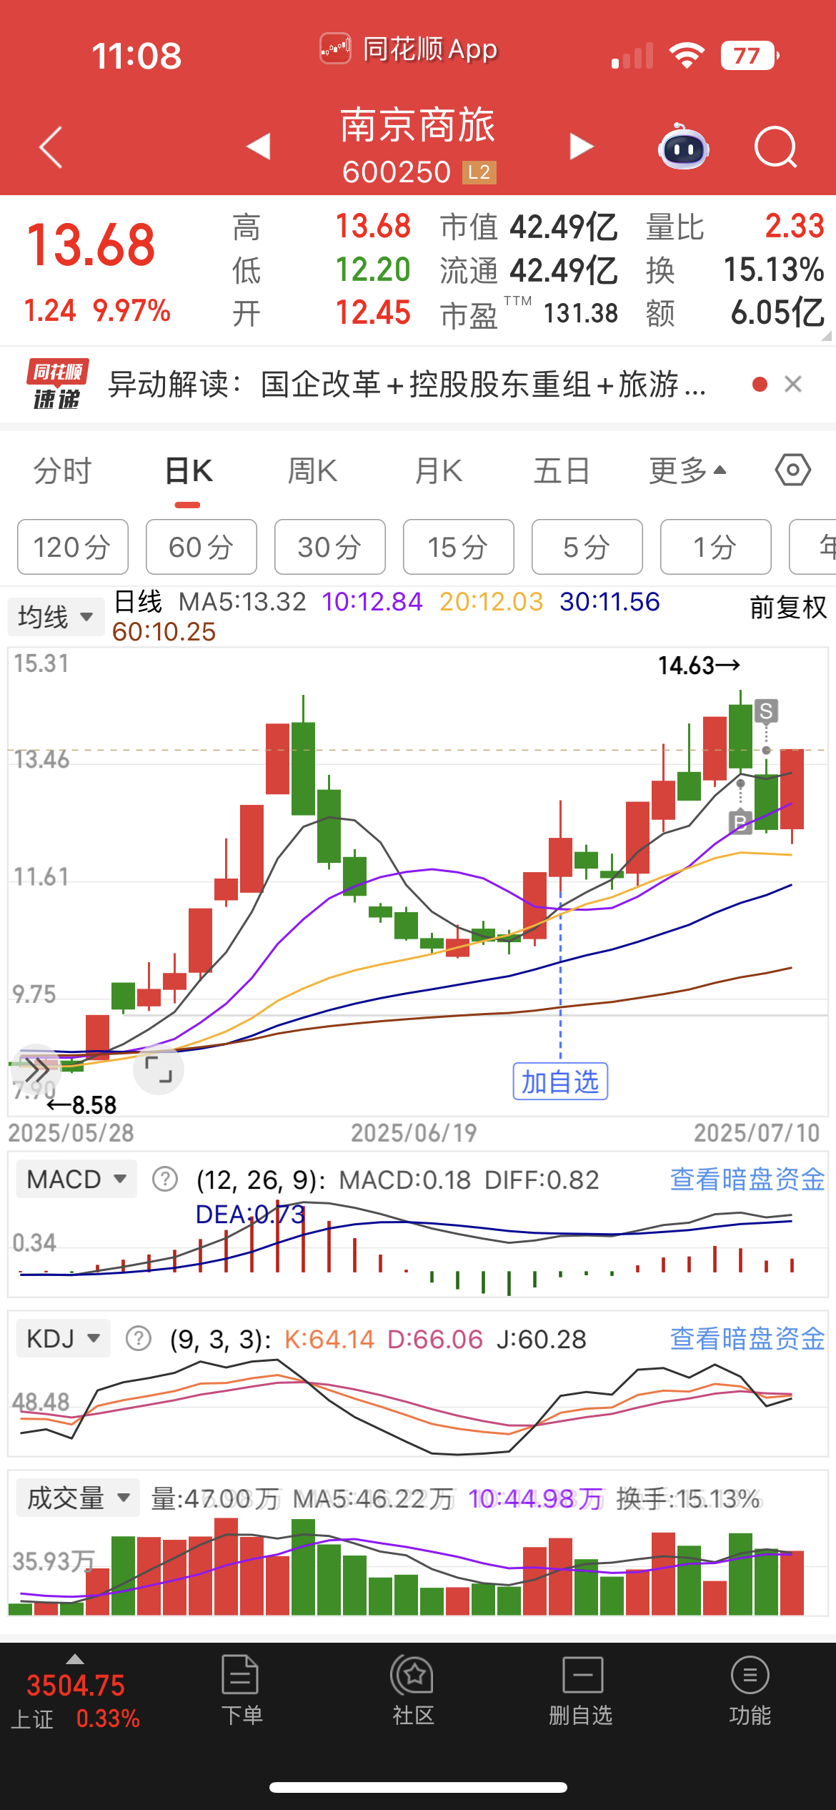Switch to the 分时 tab
836x1810 pixels.
click(63, 471)
